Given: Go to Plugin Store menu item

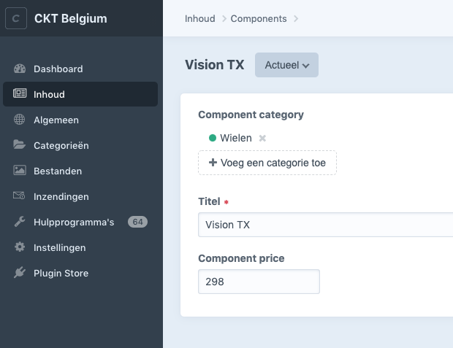Looking at the screenshot, I should click(x=61, y=273).
